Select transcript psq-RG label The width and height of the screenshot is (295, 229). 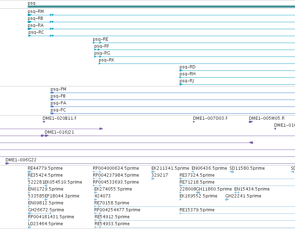(x=102, y=53)
